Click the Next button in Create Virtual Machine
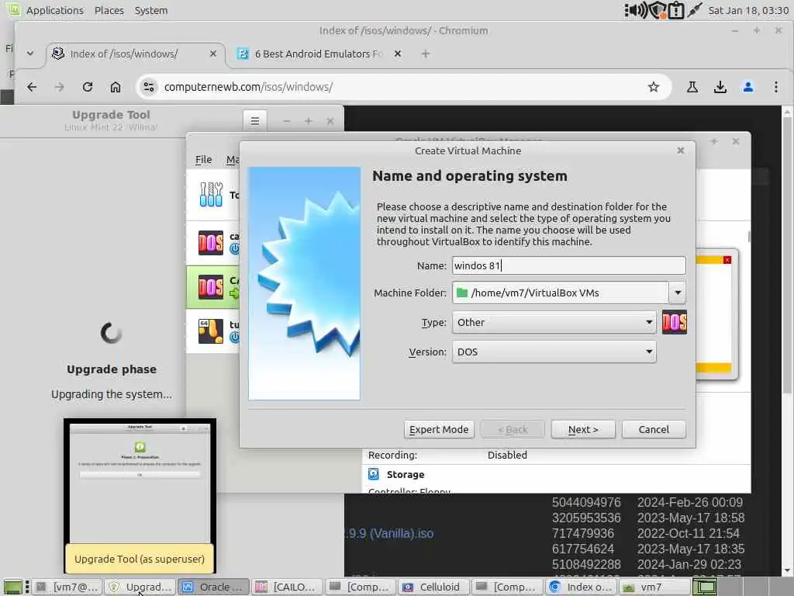Viewport: 794px width, 596px height. tap(583, 429)
